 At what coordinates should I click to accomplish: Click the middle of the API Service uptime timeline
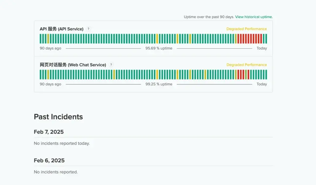click(153, 38)
